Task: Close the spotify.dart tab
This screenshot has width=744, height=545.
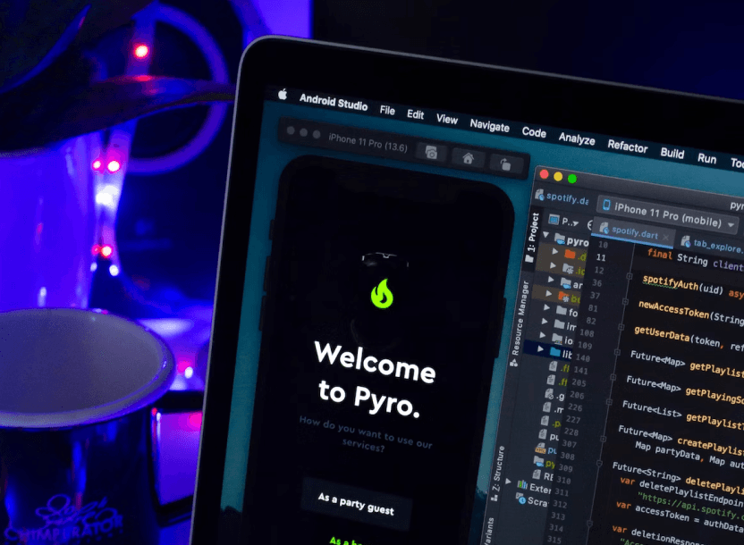Action: tap(664, 238)
